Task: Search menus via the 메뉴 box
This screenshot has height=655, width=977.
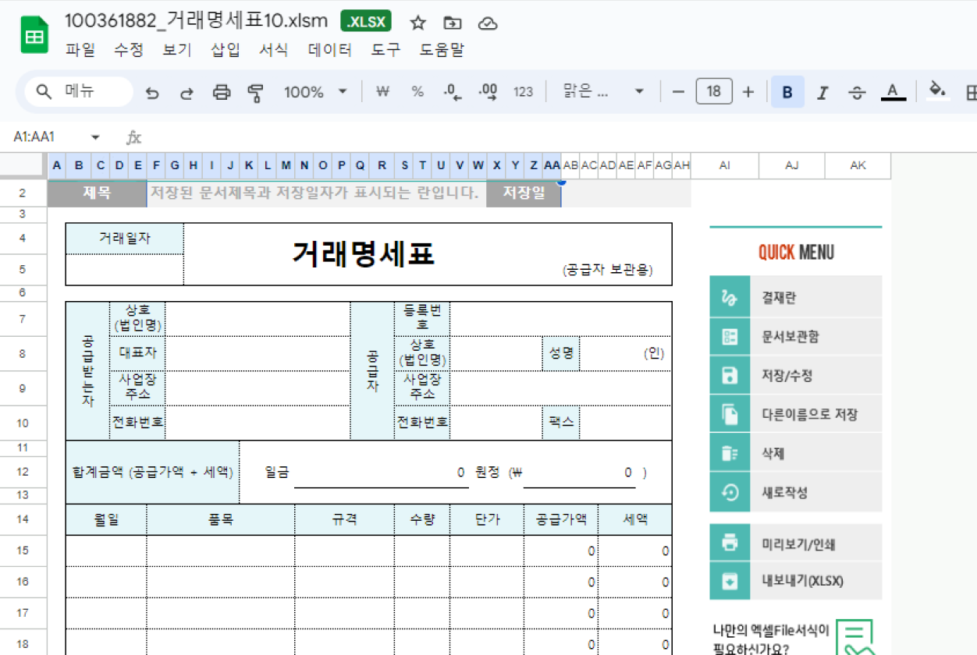Action: click(79, 92)
